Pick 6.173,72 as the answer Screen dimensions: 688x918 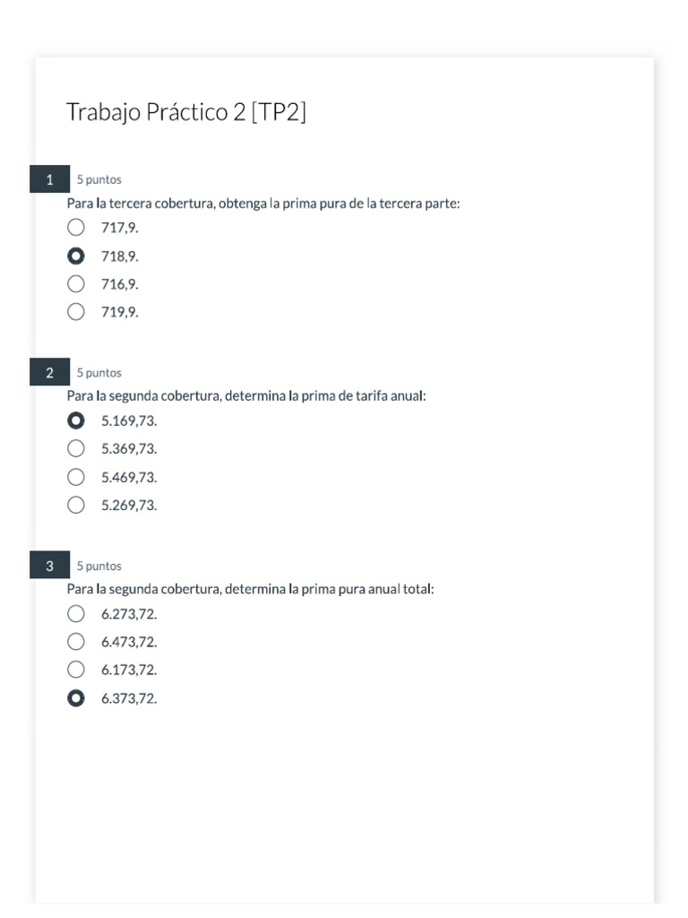[x=76, y=670]
